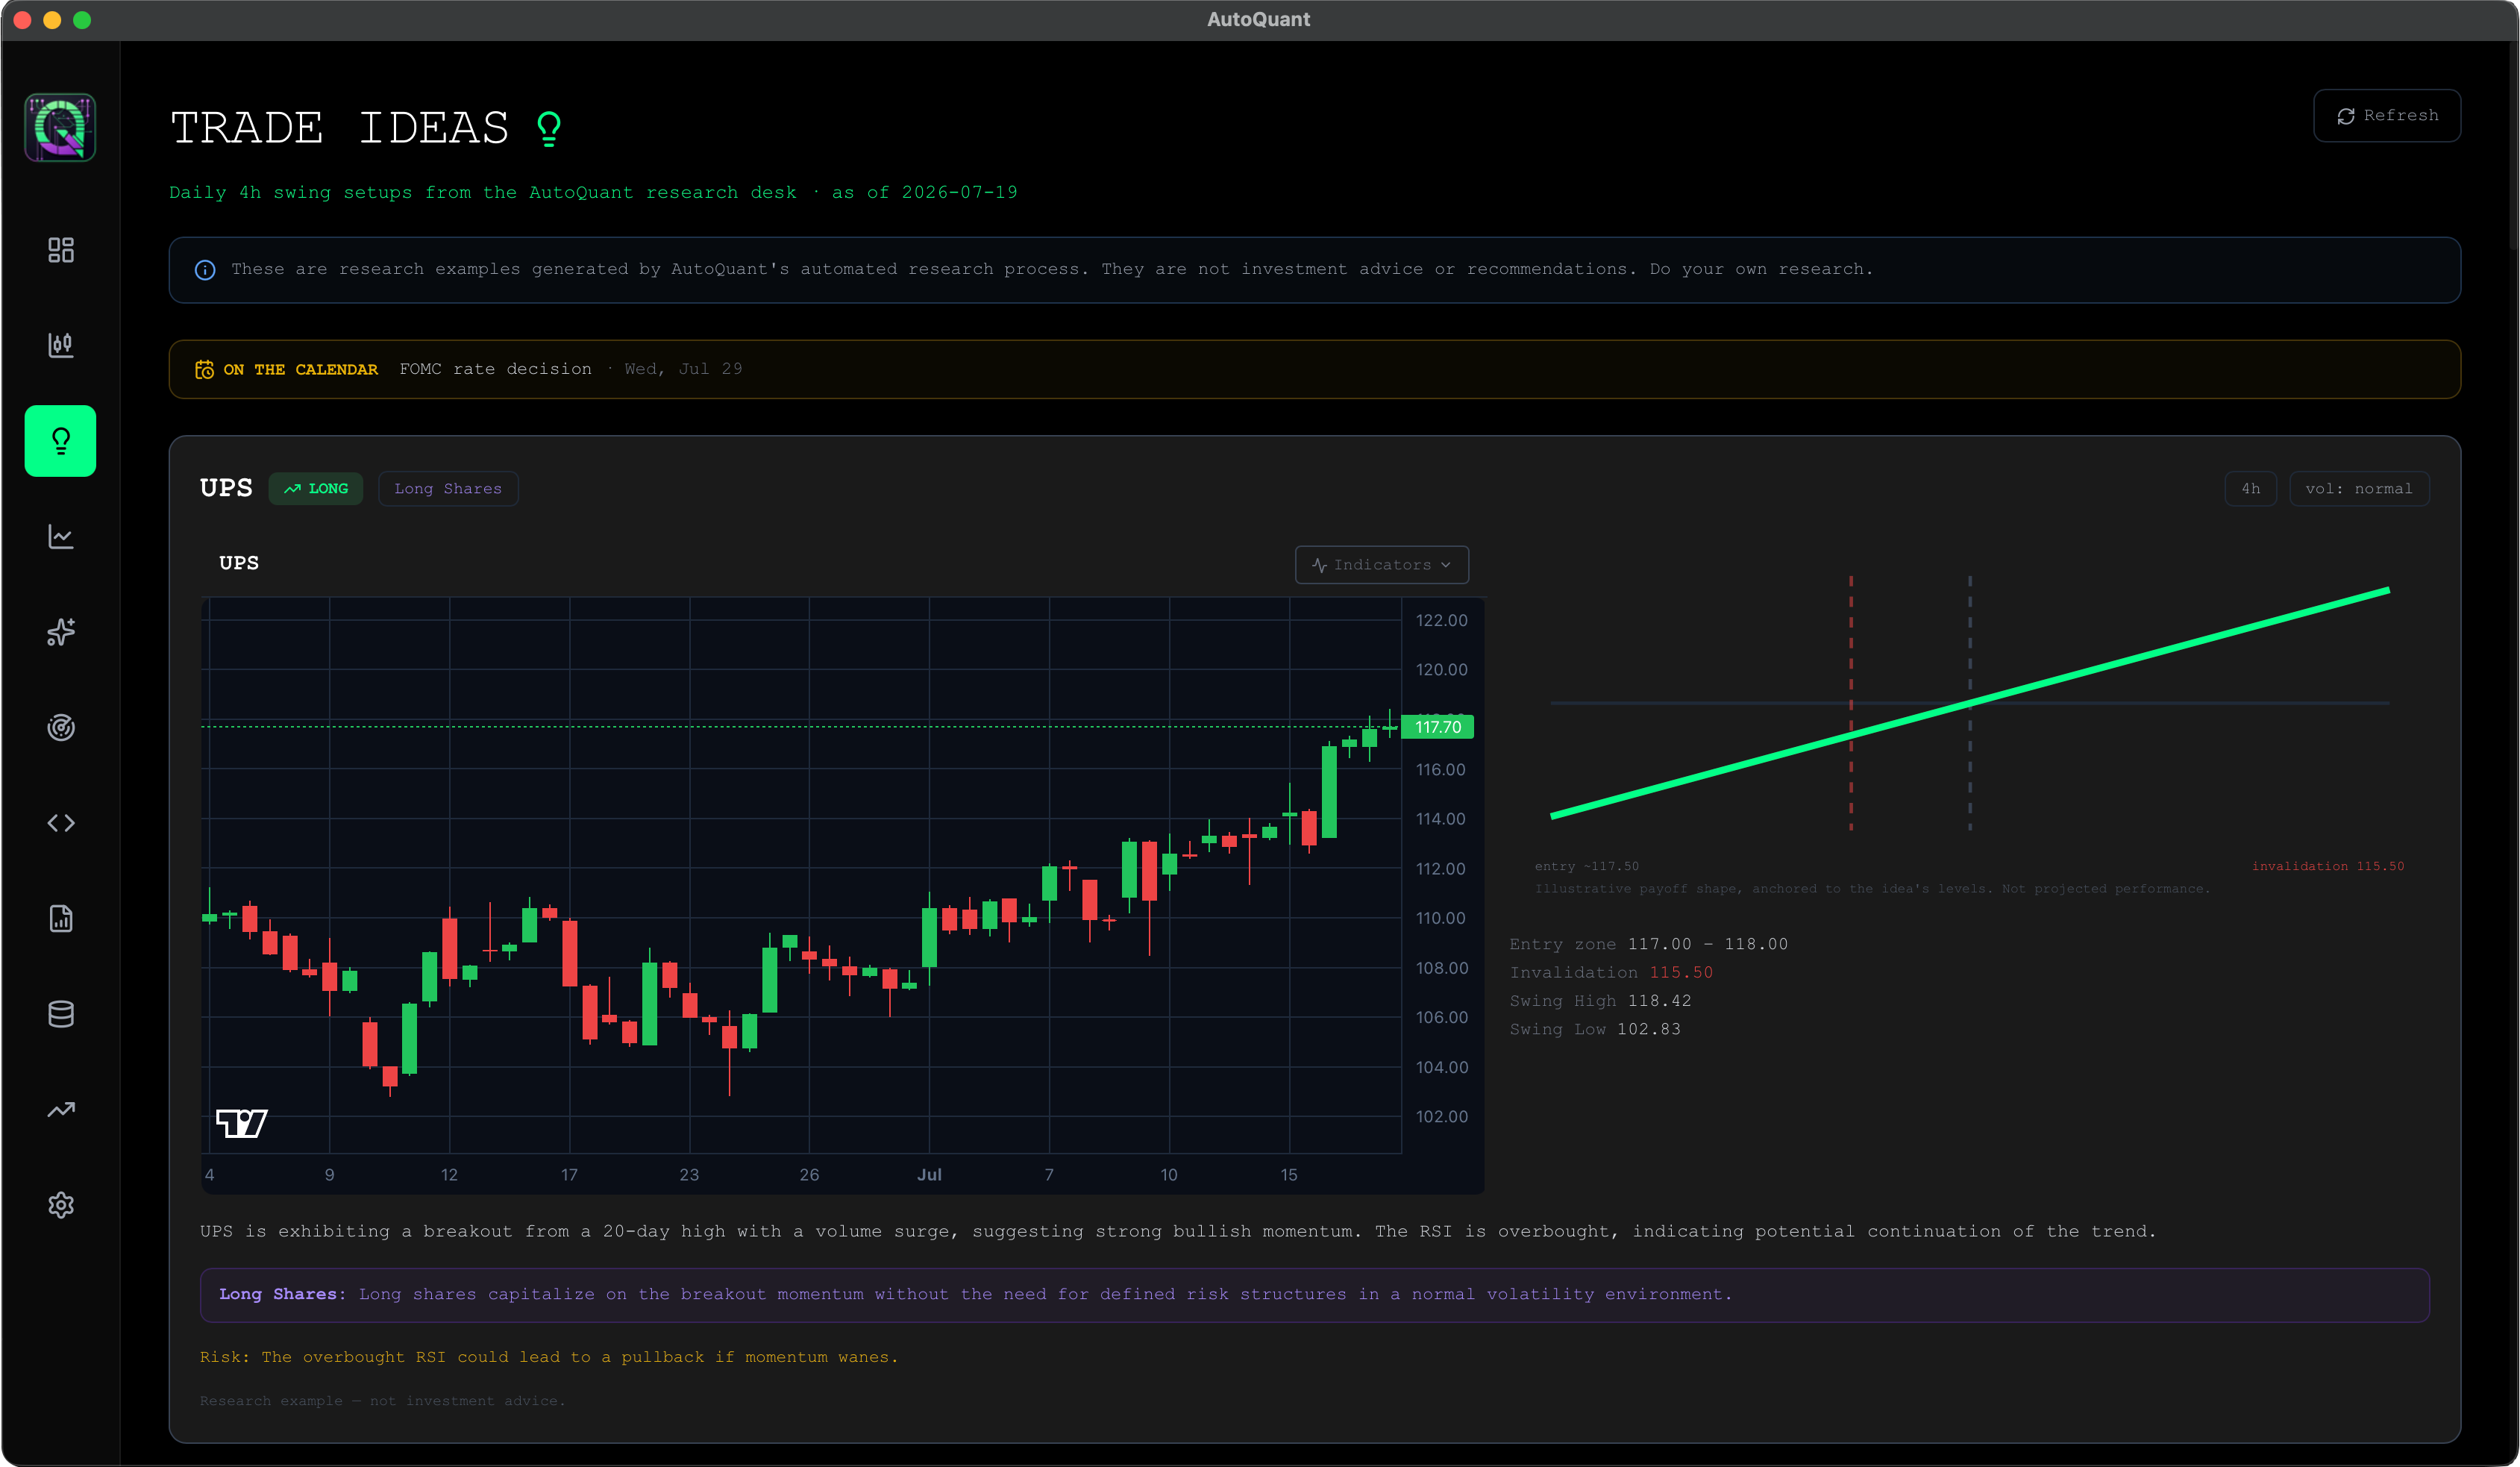Viewport: 2520px width, 1467px height.
Task: Click the FOMC rate decision text
Action: click(x=496, y=369)
